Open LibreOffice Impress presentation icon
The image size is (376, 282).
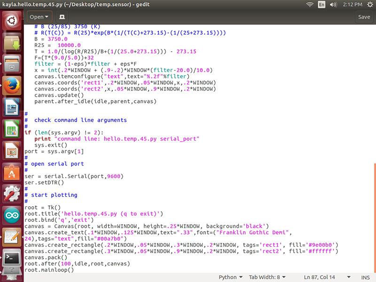(12, 150)
